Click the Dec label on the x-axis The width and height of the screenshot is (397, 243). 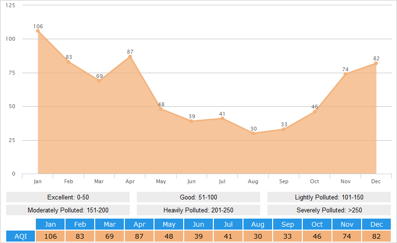376,181
